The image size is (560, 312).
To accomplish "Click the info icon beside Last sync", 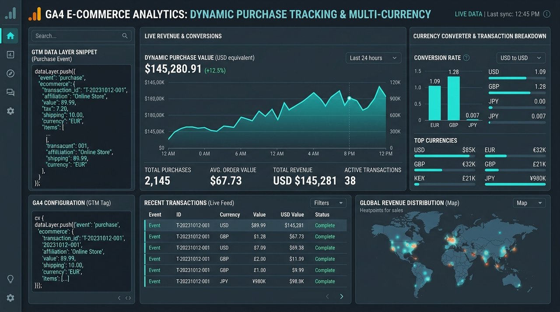I will click(546, 14).
